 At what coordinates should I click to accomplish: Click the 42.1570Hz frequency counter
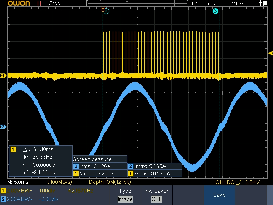81,191
